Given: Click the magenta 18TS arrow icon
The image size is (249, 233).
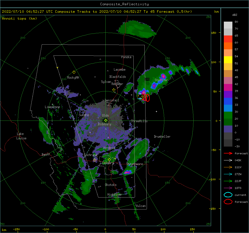Looking at the screenshot, I should (x=228, y=188).
